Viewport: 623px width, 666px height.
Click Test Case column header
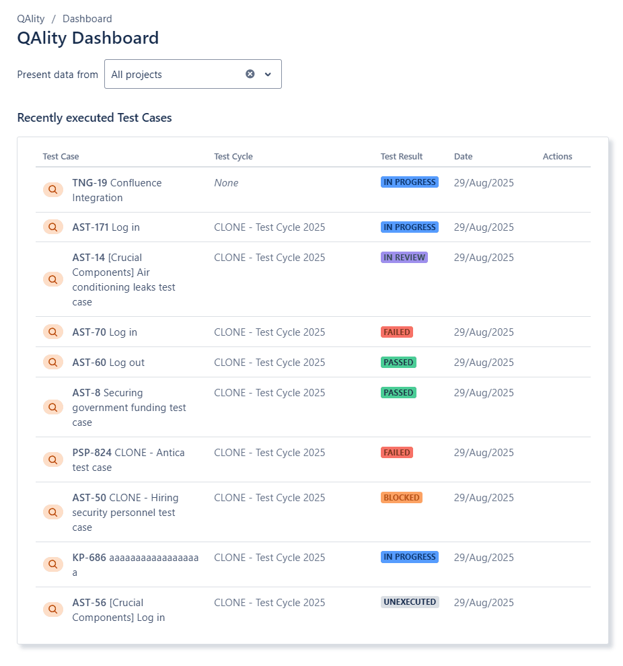[x=61, y=156]
